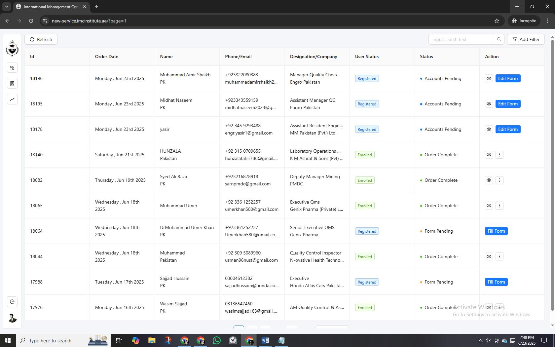This screenshot has height=347, width=555.
Task: Open site information icon in address bar
Action: [x=45, y=21]
